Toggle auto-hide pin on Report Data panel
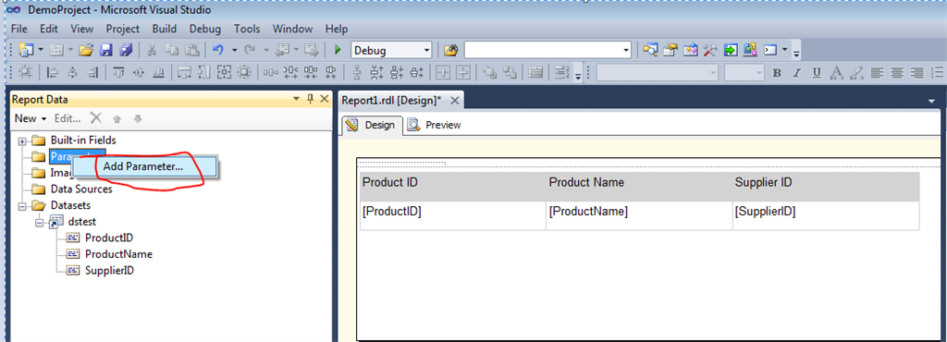 (x=311, y=99)
